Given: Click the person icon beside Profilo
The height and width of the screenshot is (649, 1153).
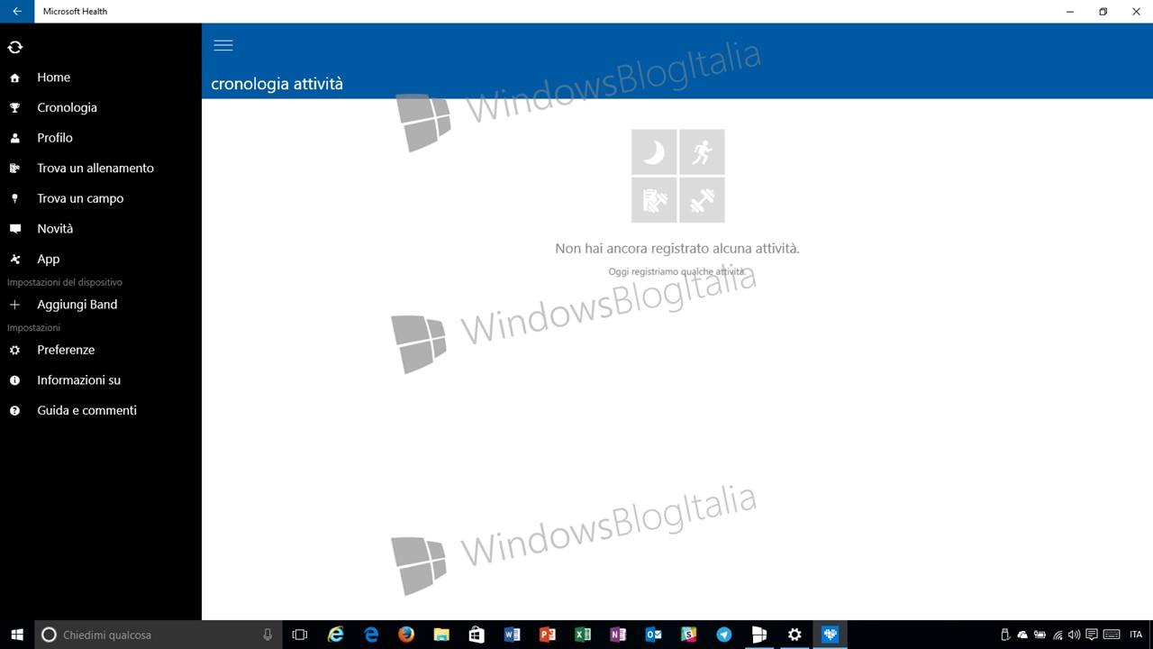Looking at the screenshot, I should pyautogui.click(x=14, y=138).
